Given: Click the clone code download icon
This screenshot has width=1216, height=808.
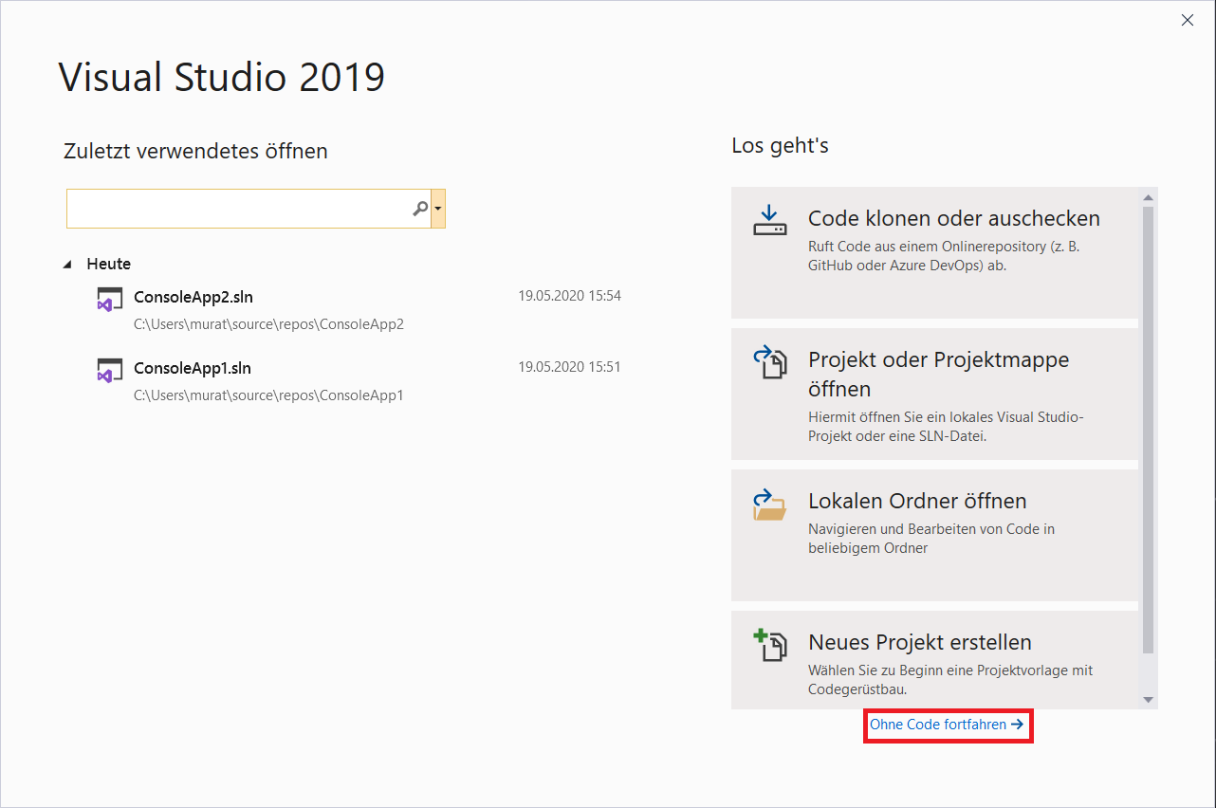Looking at the screenshot, I should tap(769, 219).
